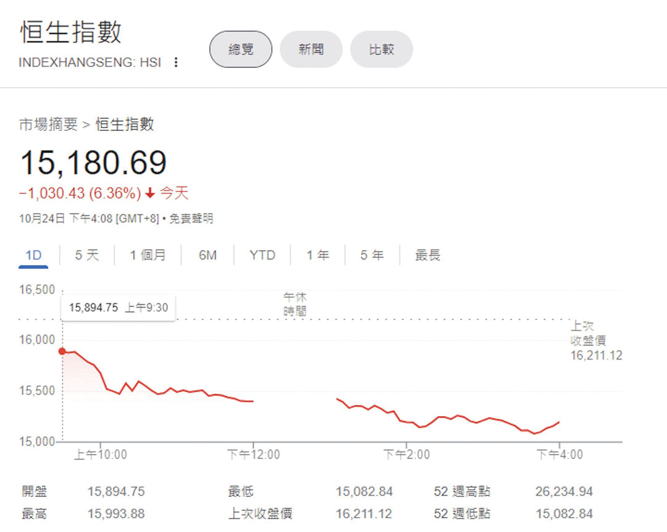Image resolution: width=667 pixels, height=532 pixels.
Task: Switch chart range to 5 年
Action: coord(372,255)
